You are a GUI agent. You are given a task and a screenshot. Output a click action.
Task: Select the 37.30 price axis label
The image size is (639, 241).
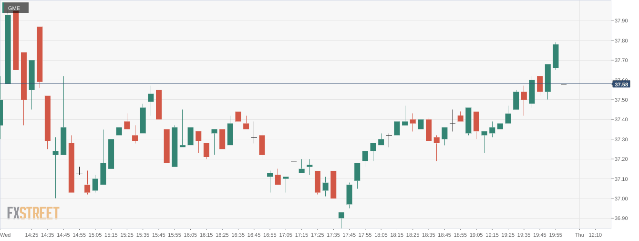pos(621,139)
